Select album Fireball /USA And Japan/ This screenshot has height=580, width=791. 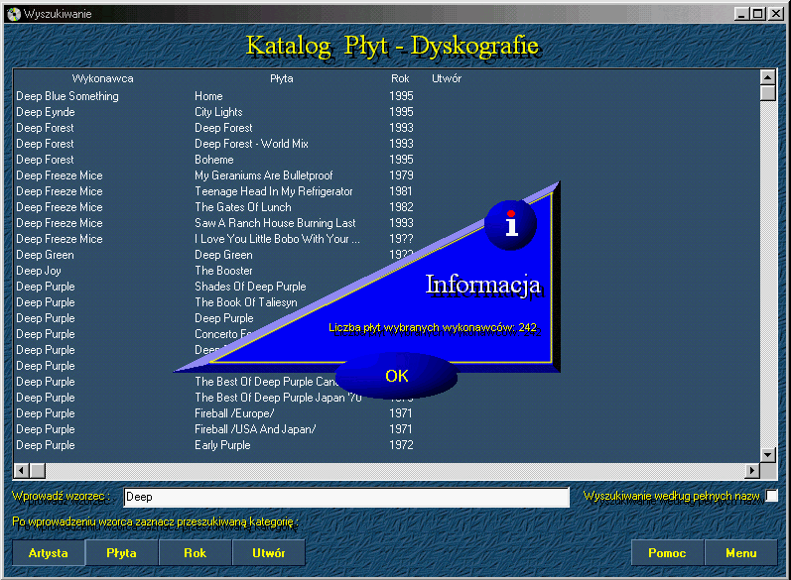(255, 429)
